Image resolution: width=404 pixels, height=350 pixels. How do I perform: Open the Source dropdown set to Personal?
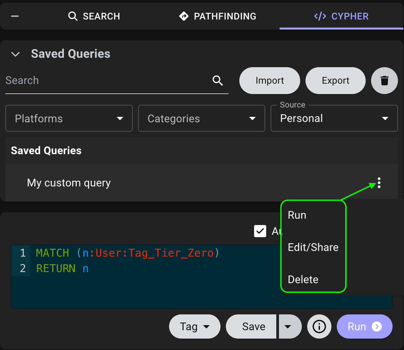pos(334,118)
